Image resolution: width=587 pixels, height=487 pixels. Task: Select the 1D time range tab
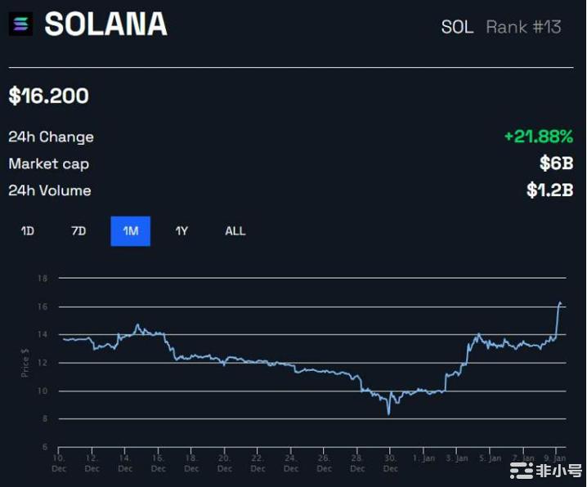27,231
